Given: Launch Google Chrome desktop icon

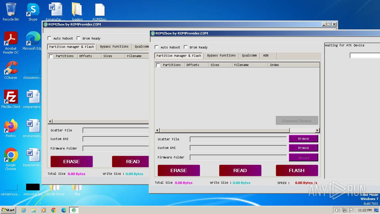Looking at the screenshot, I should [x=11, y=159].
